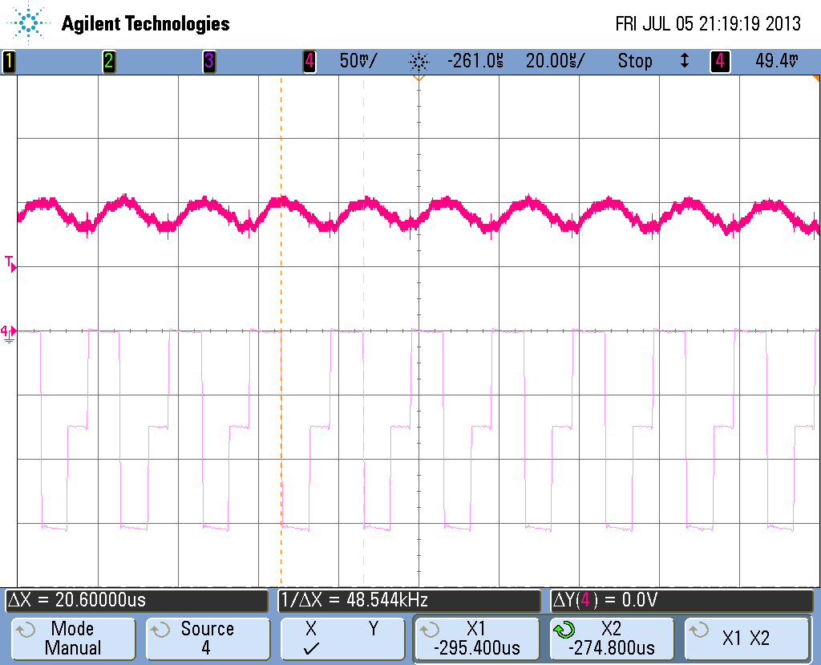Screen dimensions: 821x665
Task: Click the Stop run status
Action: pyautogui.click(x=635, y=61)
